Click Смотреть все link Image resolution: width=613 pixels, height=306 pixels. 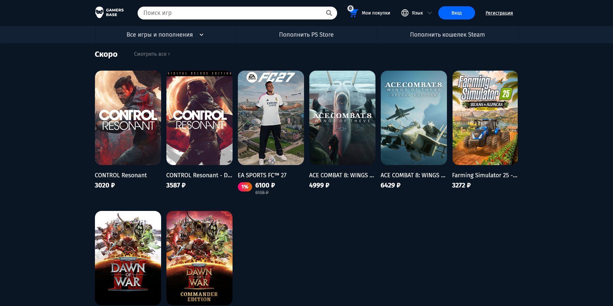click(152, 54)
